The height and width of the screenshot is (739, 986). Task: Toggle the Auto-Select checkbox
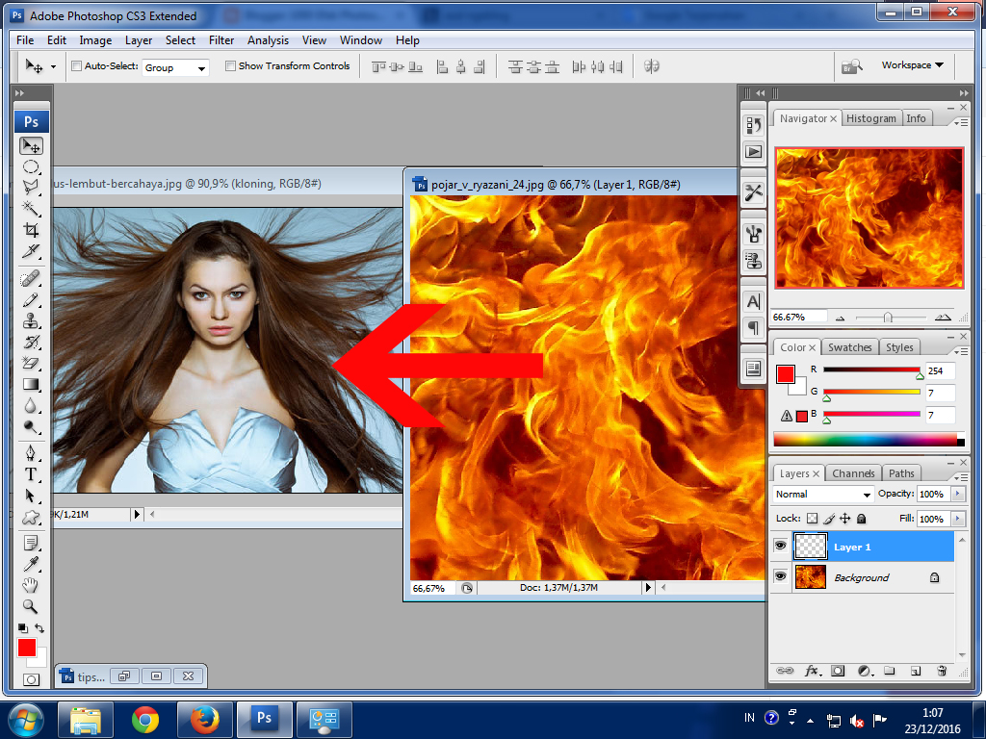click(74, 65)
